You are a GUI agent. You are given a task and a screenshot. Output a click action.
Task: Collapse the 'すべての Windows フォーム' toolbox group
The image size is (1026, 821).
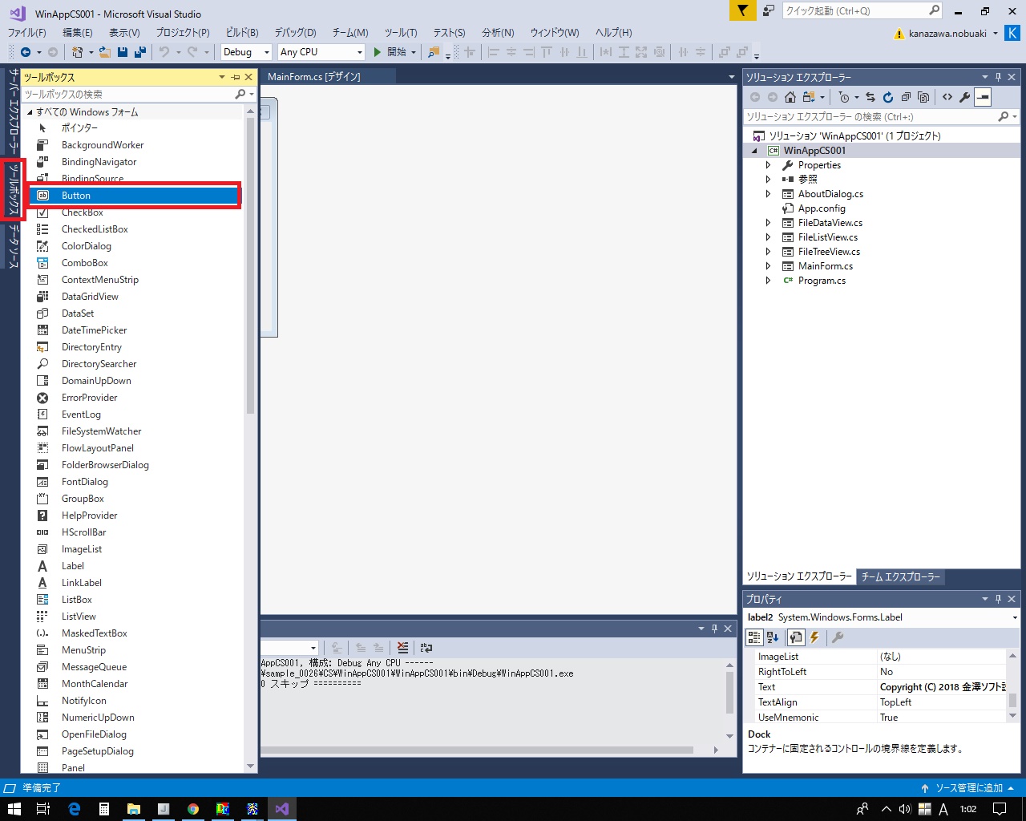point(30,112)
